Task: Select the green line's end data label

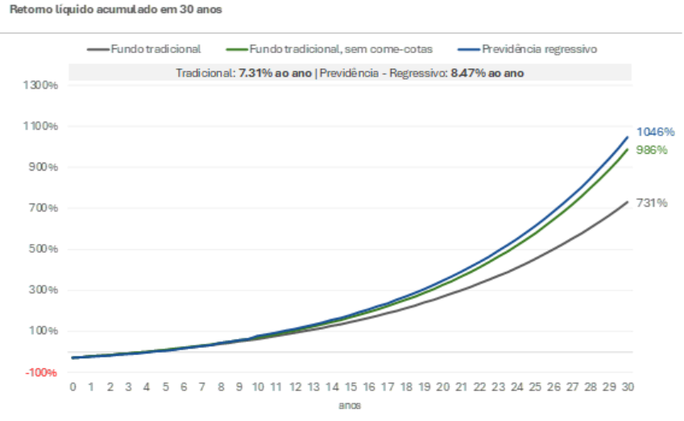Action: (653, 150)
